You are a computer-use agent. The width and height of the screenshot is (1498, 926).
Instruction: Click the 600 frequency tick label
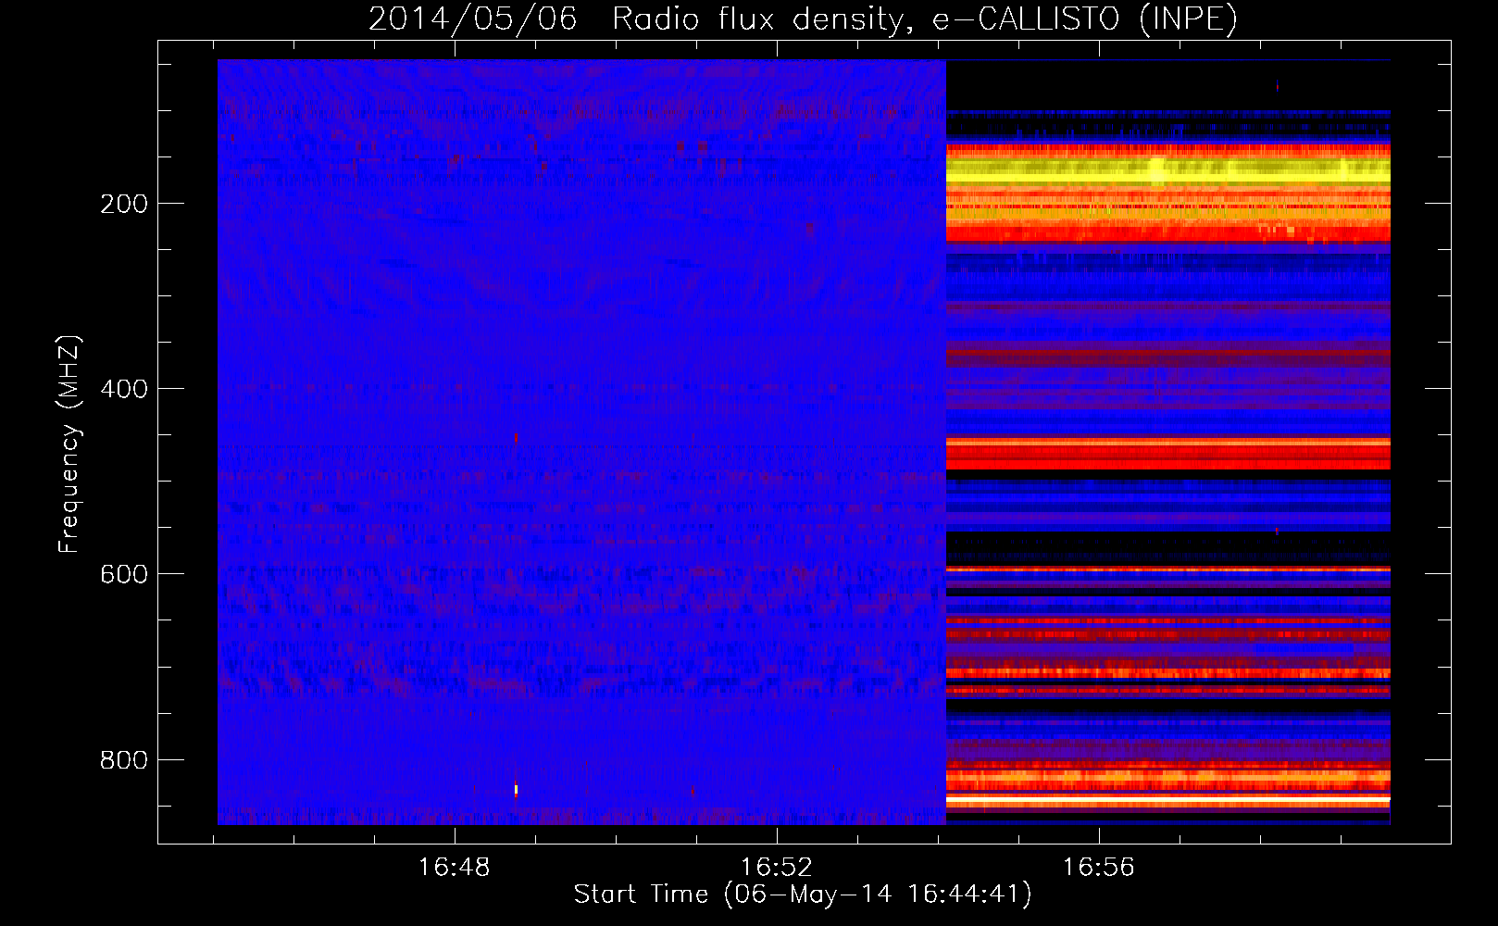click(x=124, y=574)
